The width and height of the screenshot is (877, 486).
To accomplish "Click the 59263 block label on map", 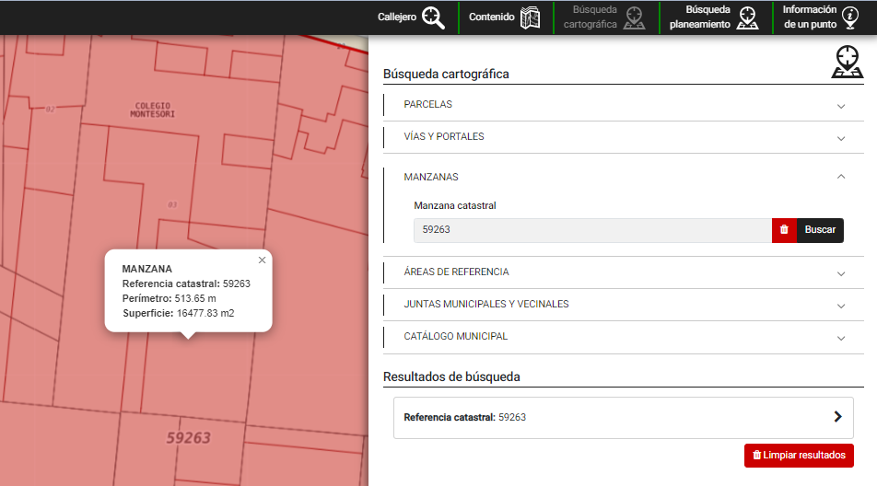I will pos(189,438).
